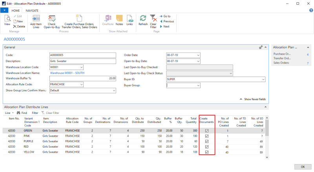
Task: Collapse the Allocation Plan Distribute Lines section
Action: (x=266, y=107)
